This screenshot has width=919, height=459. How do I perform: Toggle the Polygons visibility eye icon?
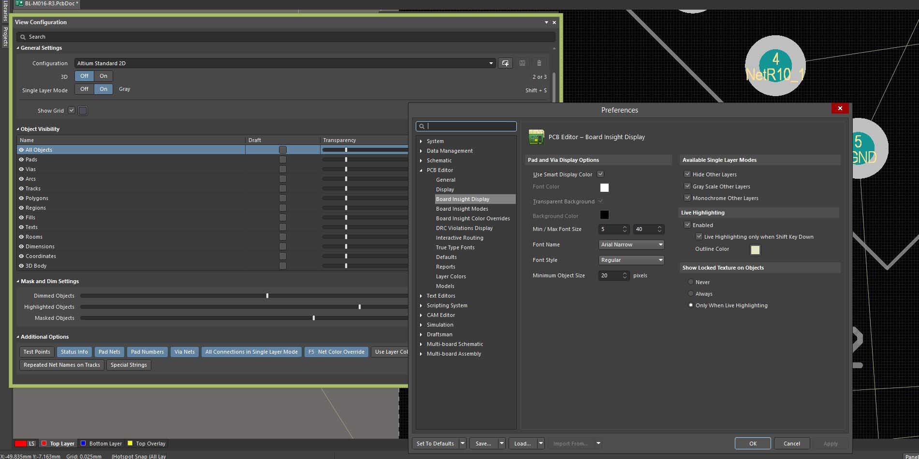21,198
